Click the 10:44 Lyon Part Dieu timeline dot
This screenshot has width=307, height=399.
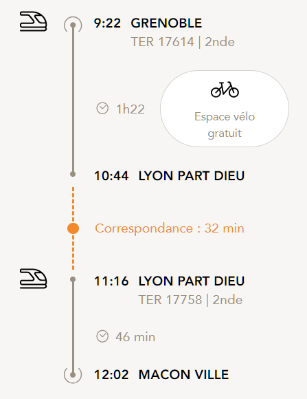click(73, 174)
